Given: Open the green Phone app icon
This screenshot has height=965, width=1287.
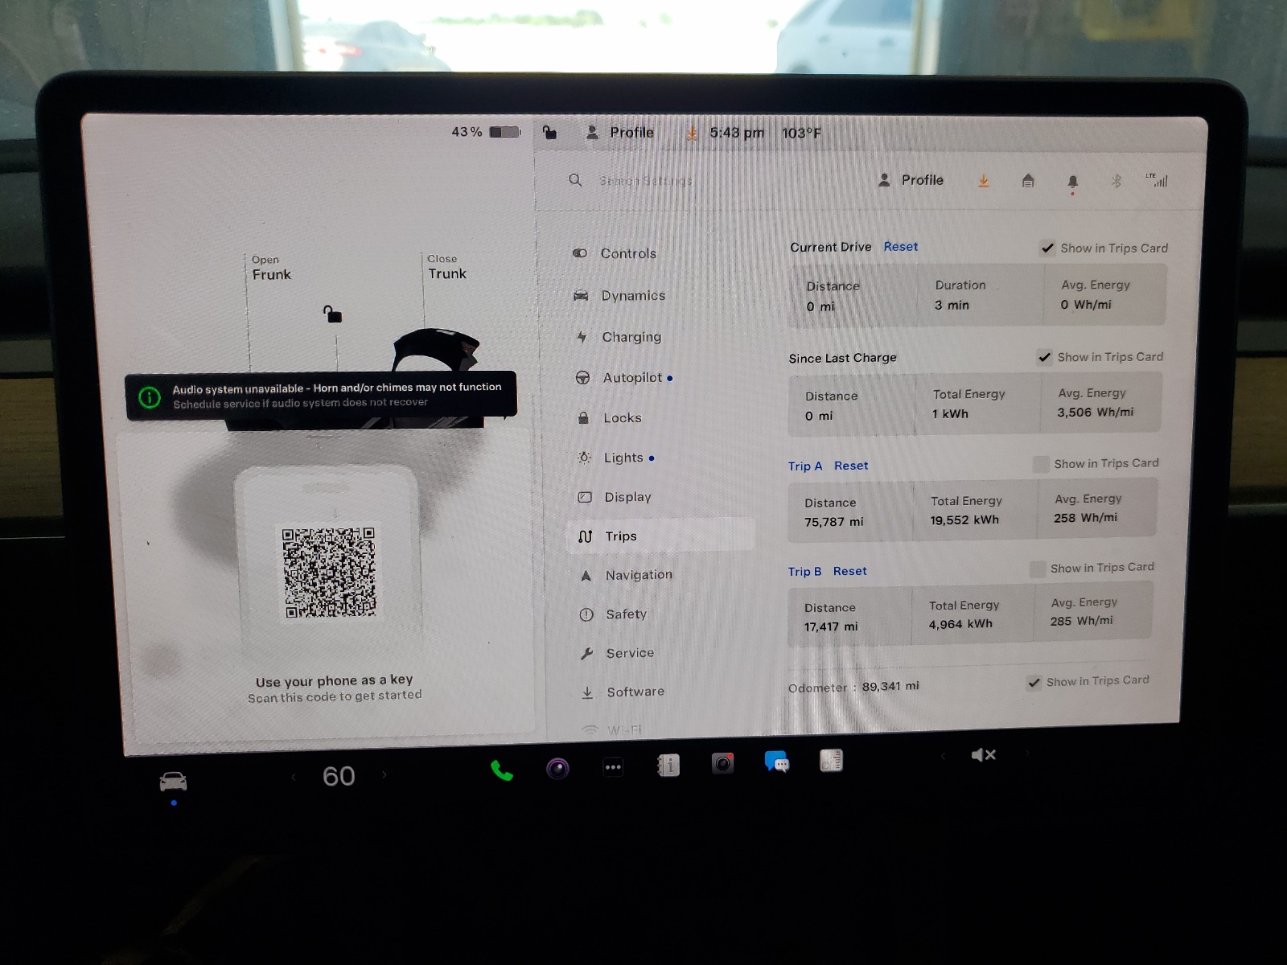Looking at the screenshot, I should click(x=501, y=770).
